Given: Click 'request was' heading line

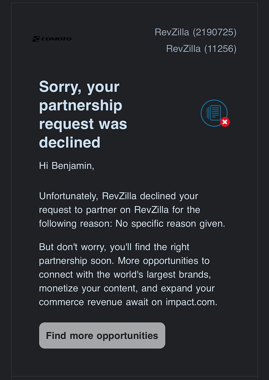Looking at the screenshot, I should (83, 124).
